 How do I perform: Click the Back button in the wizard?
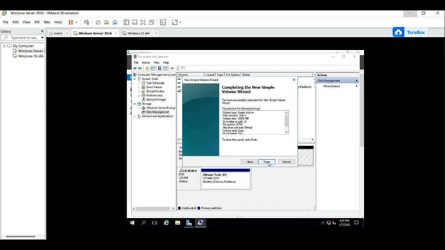point(249,162)
